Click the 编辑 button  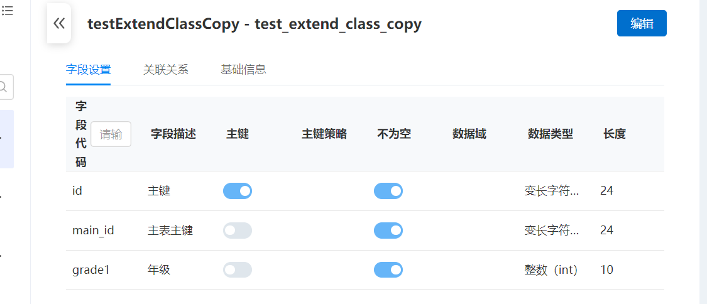click(x=642, y=24)
